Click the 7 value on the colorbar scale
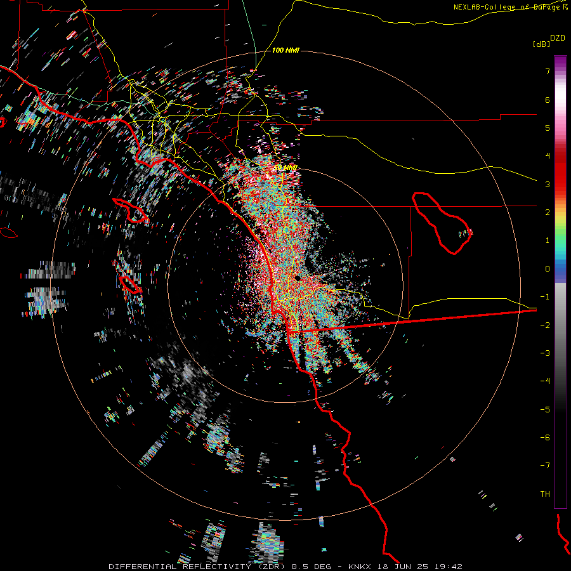Viewport: 571px width, 571px height. click(x=548, y=71)
